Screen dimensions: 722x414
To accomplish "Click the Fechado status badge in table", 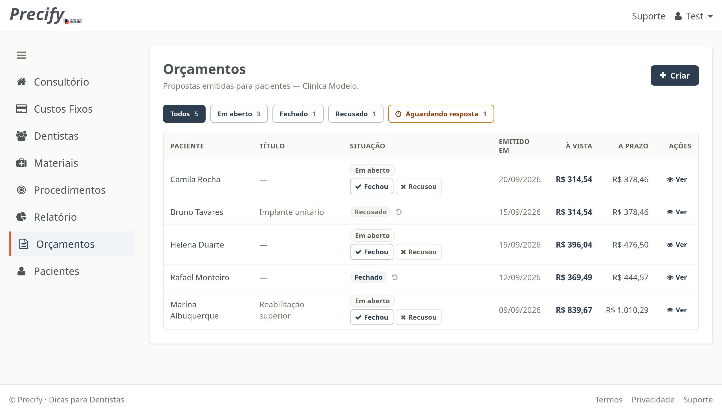I will [368, 277].
